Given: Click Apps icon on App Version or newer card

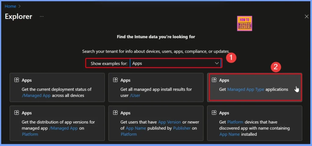Looking at the screenshot, I should point(115,113).
